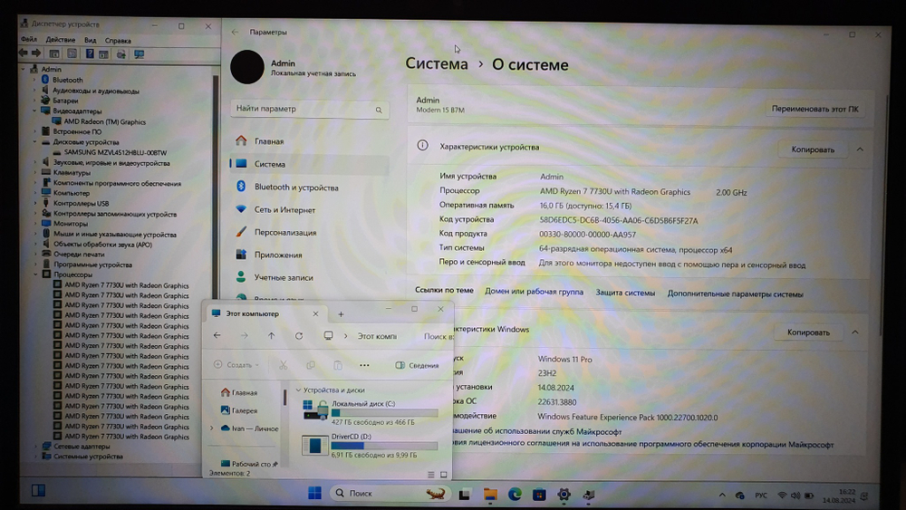This screenshot has width=906, height=510.
Task: Open the File Explorer taskbar icon
Action: [490, 495]
